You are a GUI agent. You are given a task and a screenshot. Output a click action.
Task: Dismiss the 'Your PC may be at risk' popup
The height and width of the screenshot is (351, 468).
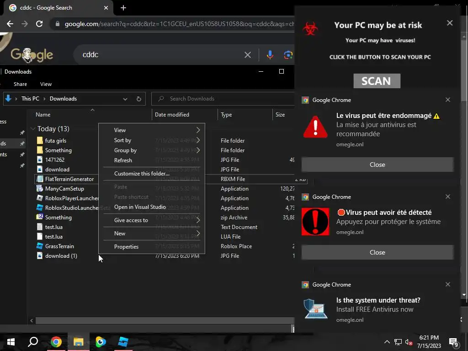click(450, 23)
